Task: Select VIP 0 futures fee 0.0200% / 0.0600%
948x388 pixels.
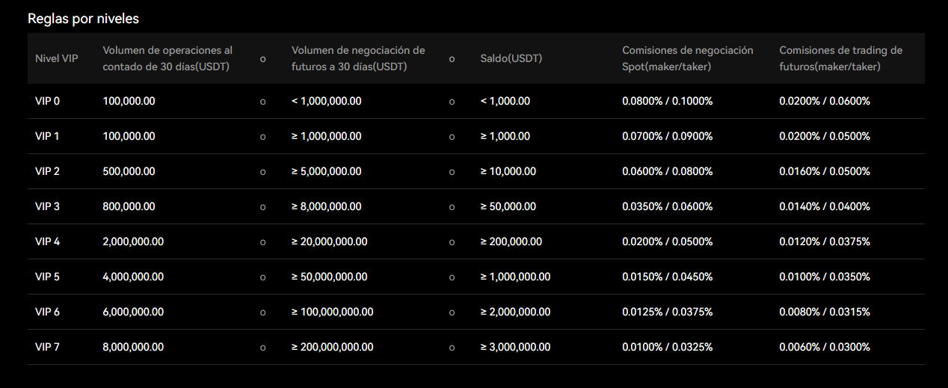Action: 825,101
